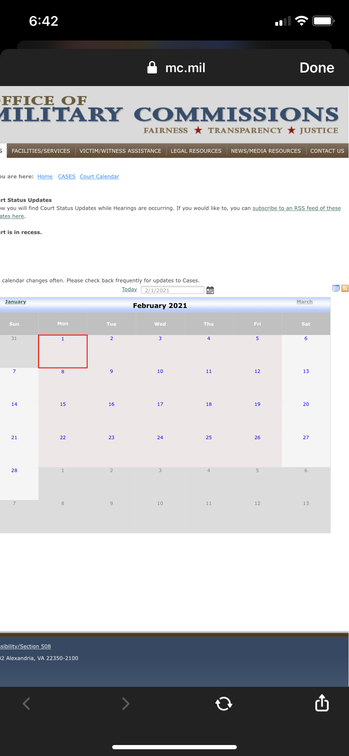The width and height of the screenshot is (349, 756).
Task: Select January 31 in the calendar
Action: click(14, 338)
